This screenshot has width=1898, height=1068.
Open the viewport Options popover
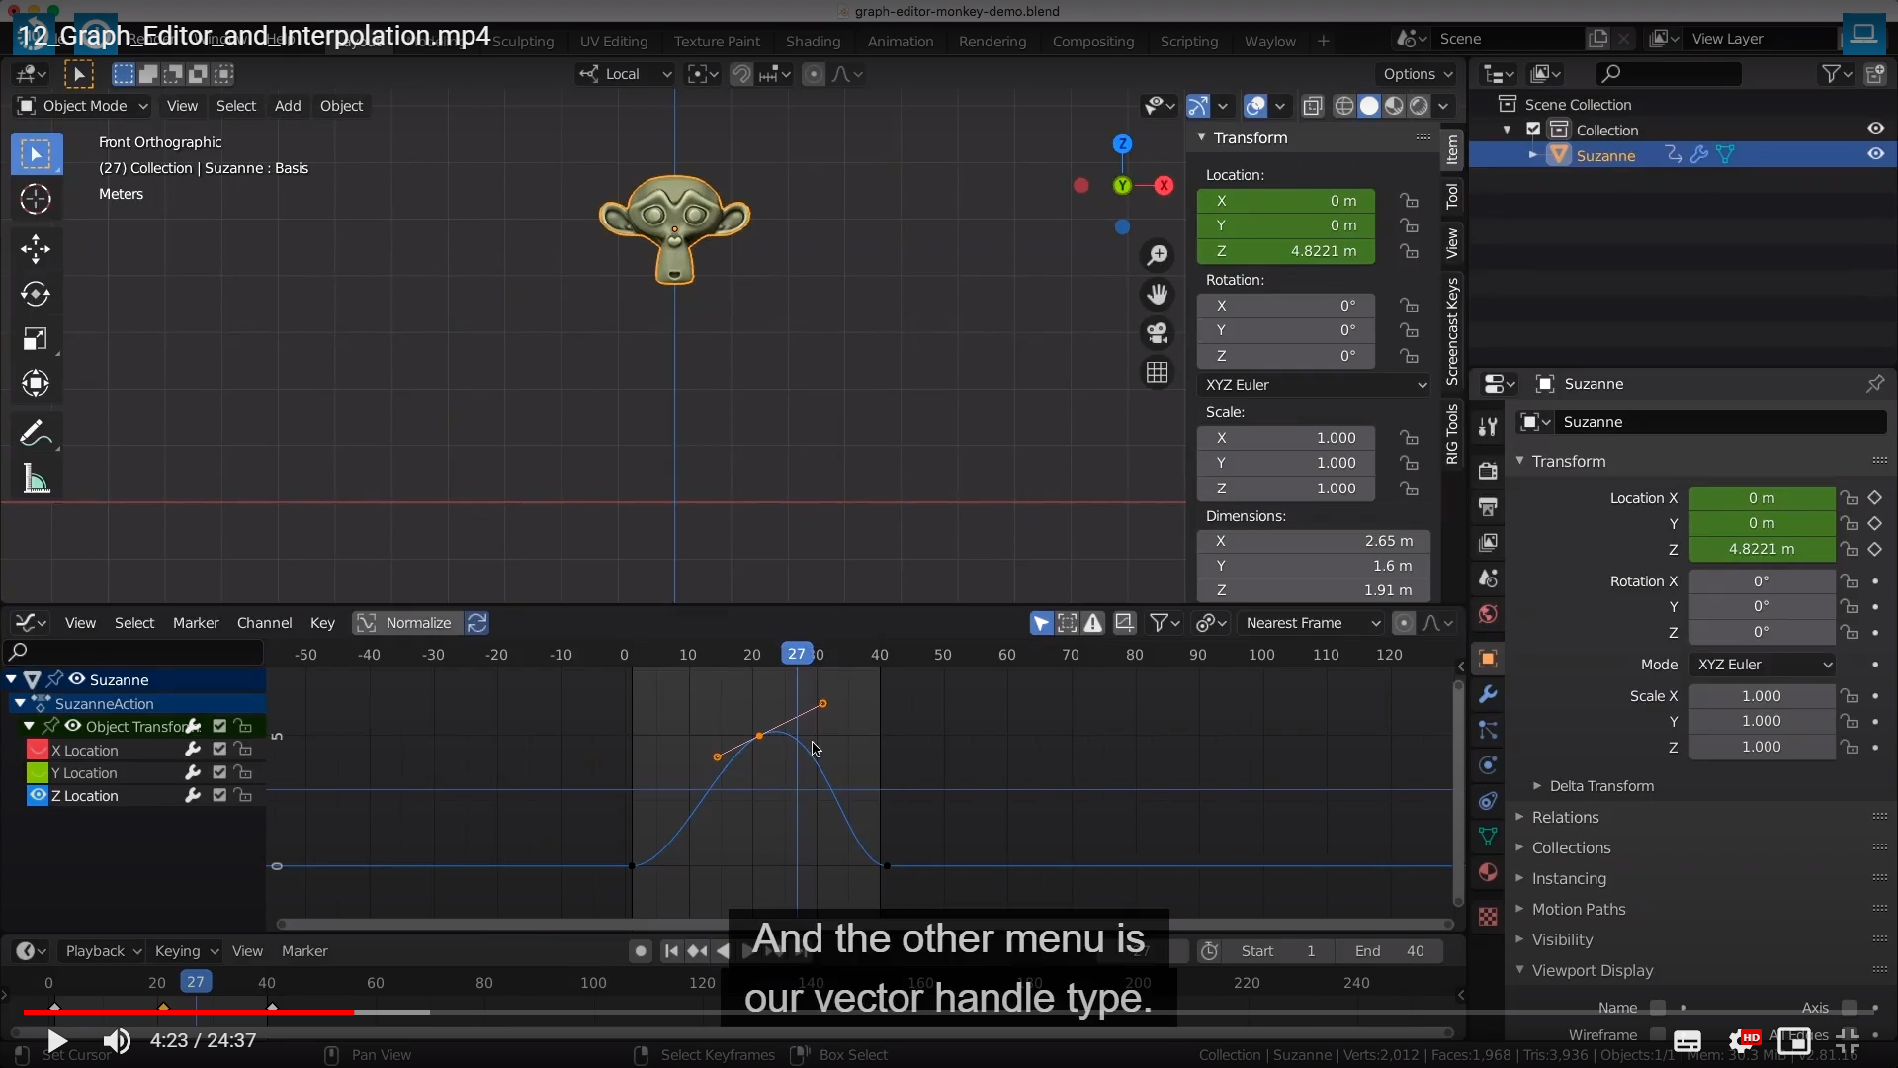click(x=1418, y=74)
